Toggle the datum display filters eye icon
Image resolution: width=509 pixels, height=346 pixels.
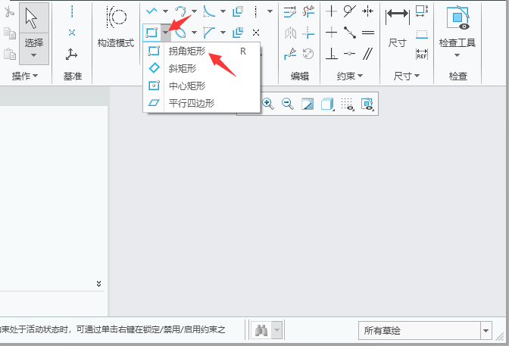tap(347, 104)
